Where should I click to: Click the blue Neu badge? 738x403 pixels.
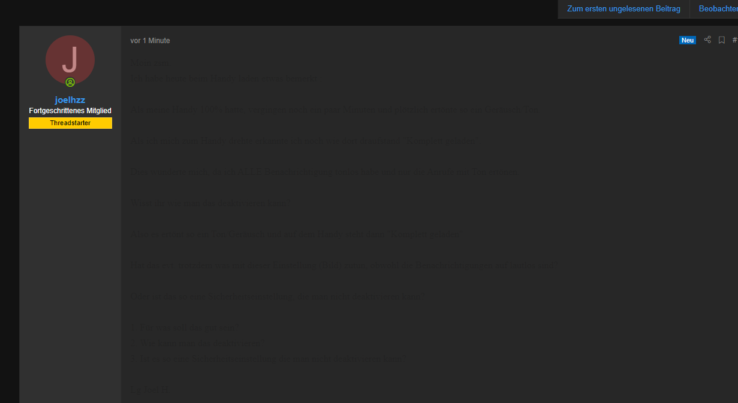[x=688, y=40]
